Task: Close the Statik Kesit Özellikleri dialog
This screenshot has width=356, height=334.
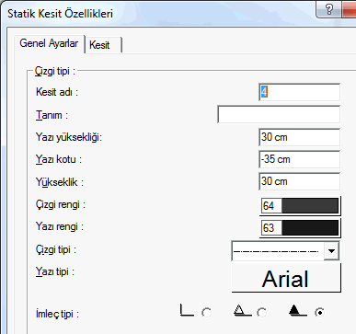Action: 350,9
